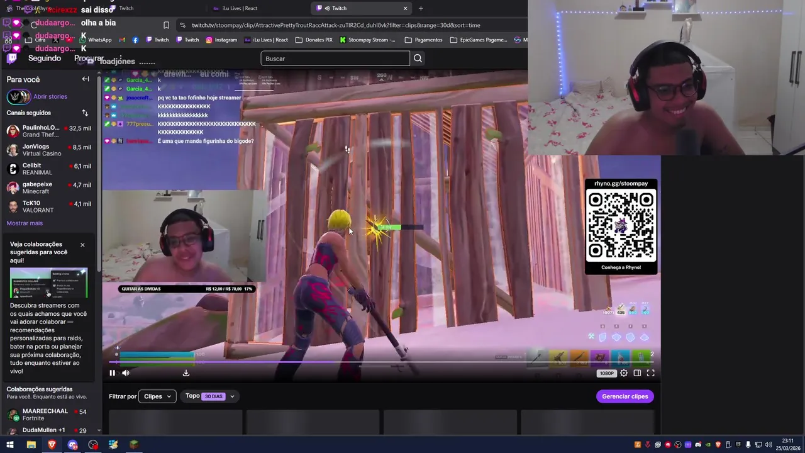Click the collaborations promo thumbnail

point(48,282)
